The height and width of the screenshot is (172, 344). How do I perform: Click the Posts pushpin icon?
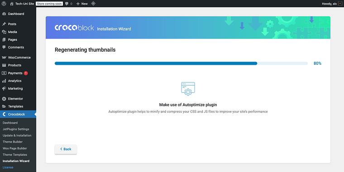pos(4,24)
